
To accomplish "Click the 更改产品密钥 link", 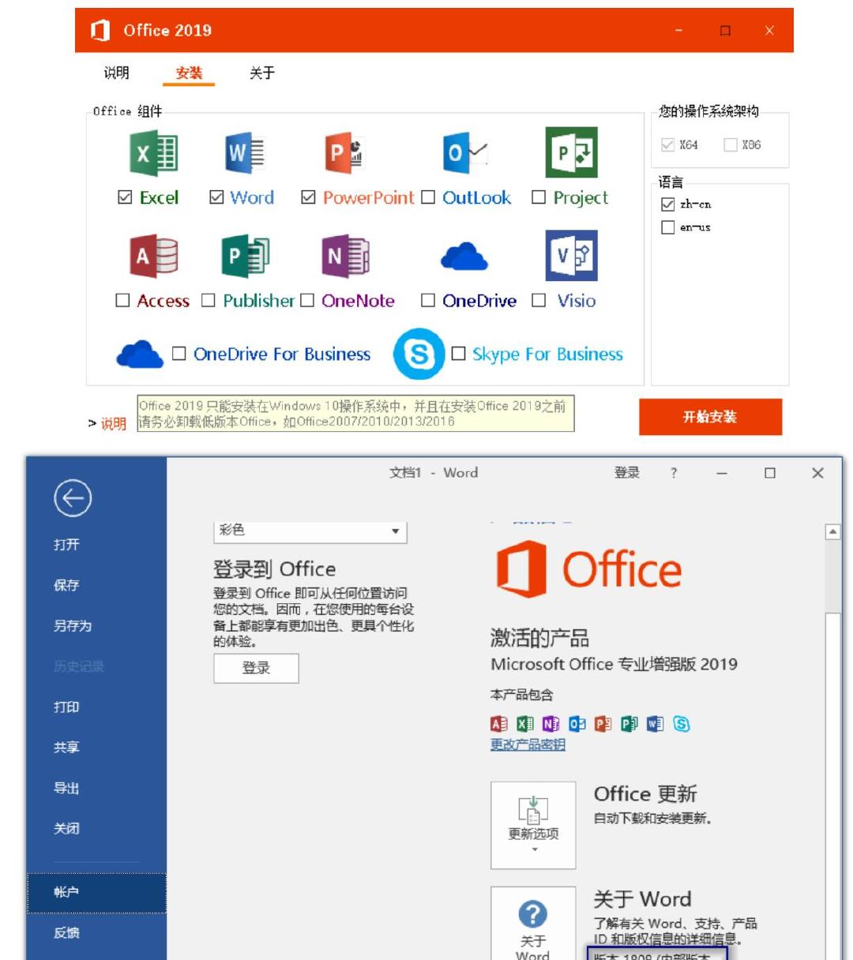I will (x=528, y=744).
